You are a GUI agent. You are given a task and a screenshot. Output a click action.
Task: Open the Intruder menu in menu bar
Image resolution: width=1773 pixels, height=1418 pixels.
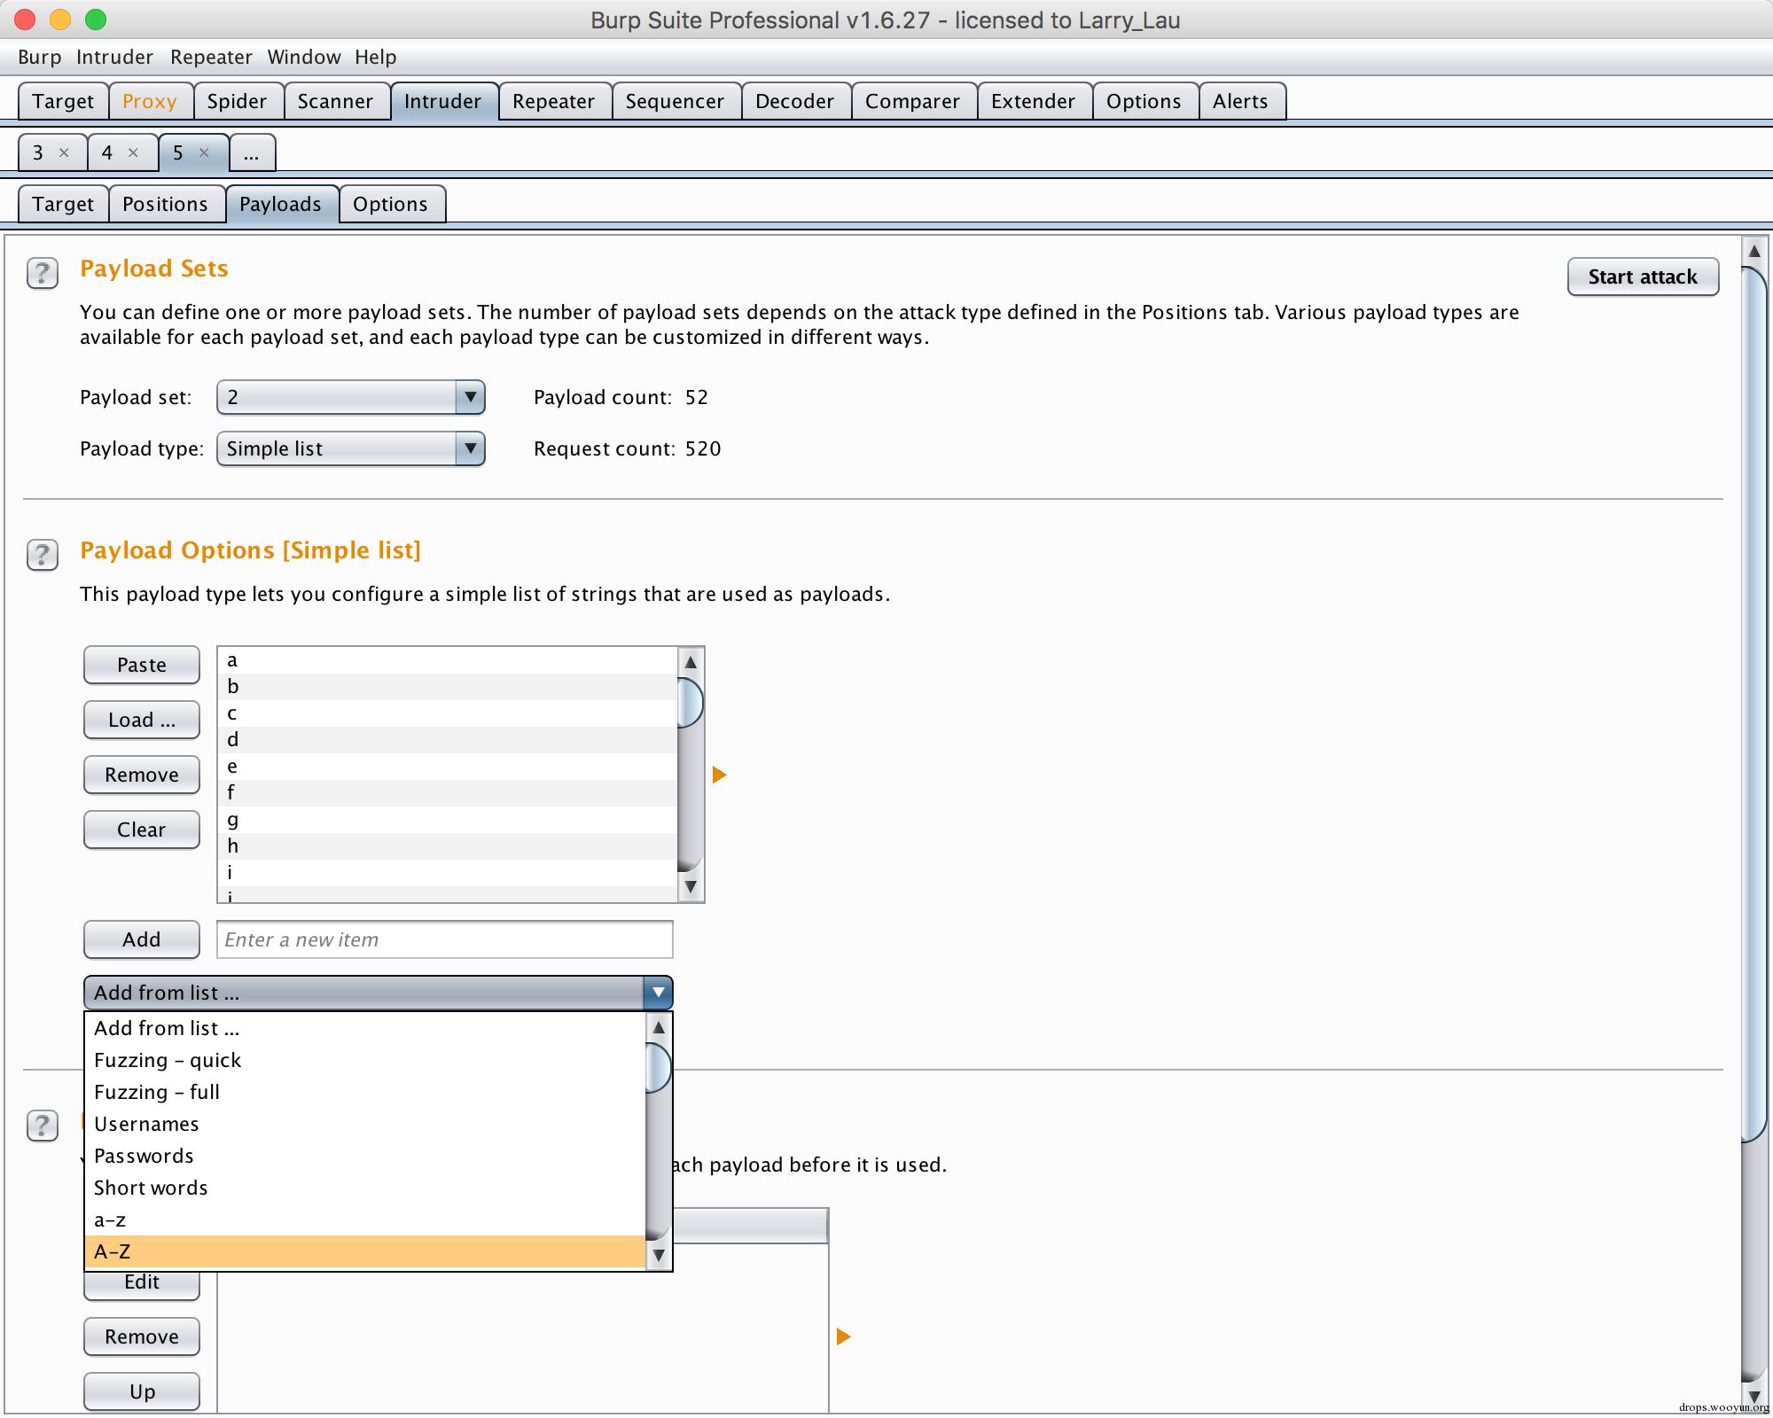(x=114, y=57)
